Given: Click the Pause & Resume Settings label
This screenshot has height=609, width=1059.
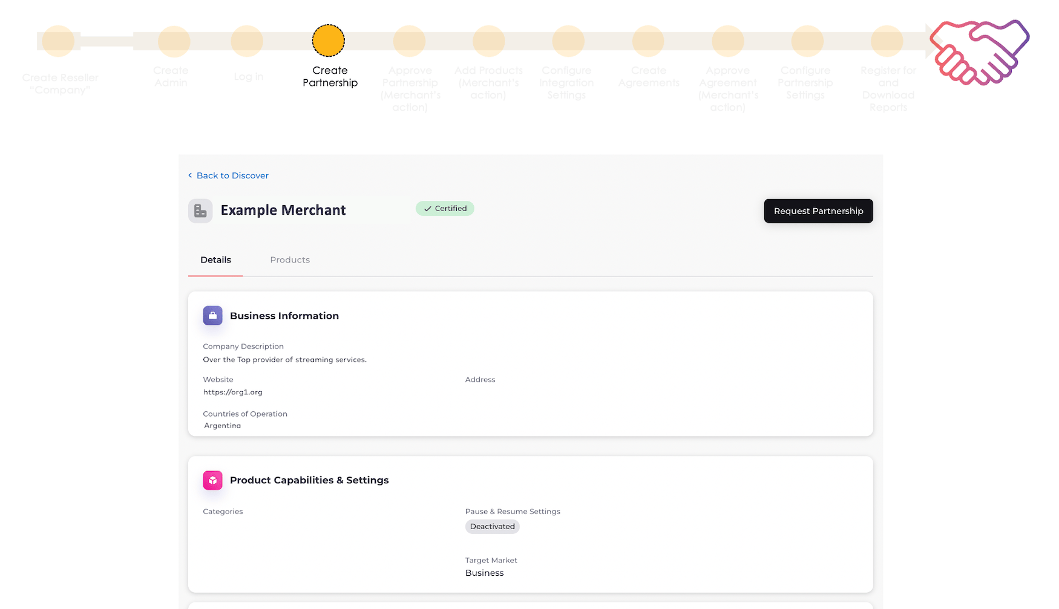Looking at the screenshot, I should tap(513, 512).
